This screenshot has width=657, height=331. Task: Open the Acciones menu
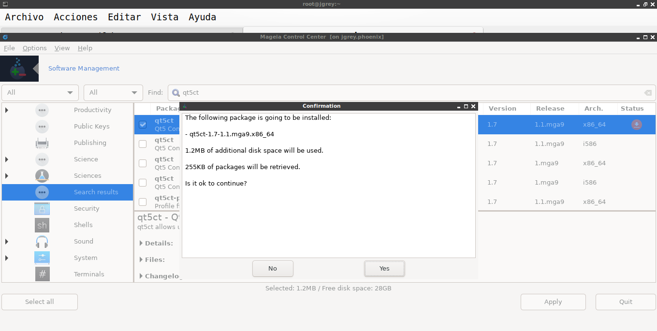(x=75, y=17)
